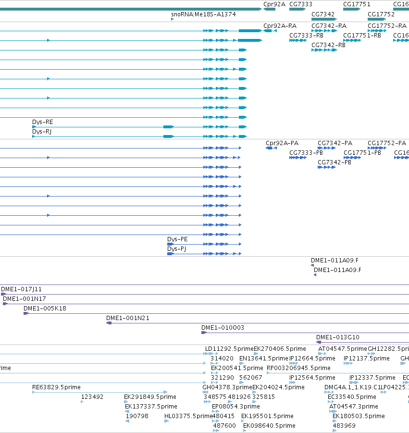Click the EK291849.5prime EST label
The width and height of the screenshot is (409, 433).
point(150,397)
